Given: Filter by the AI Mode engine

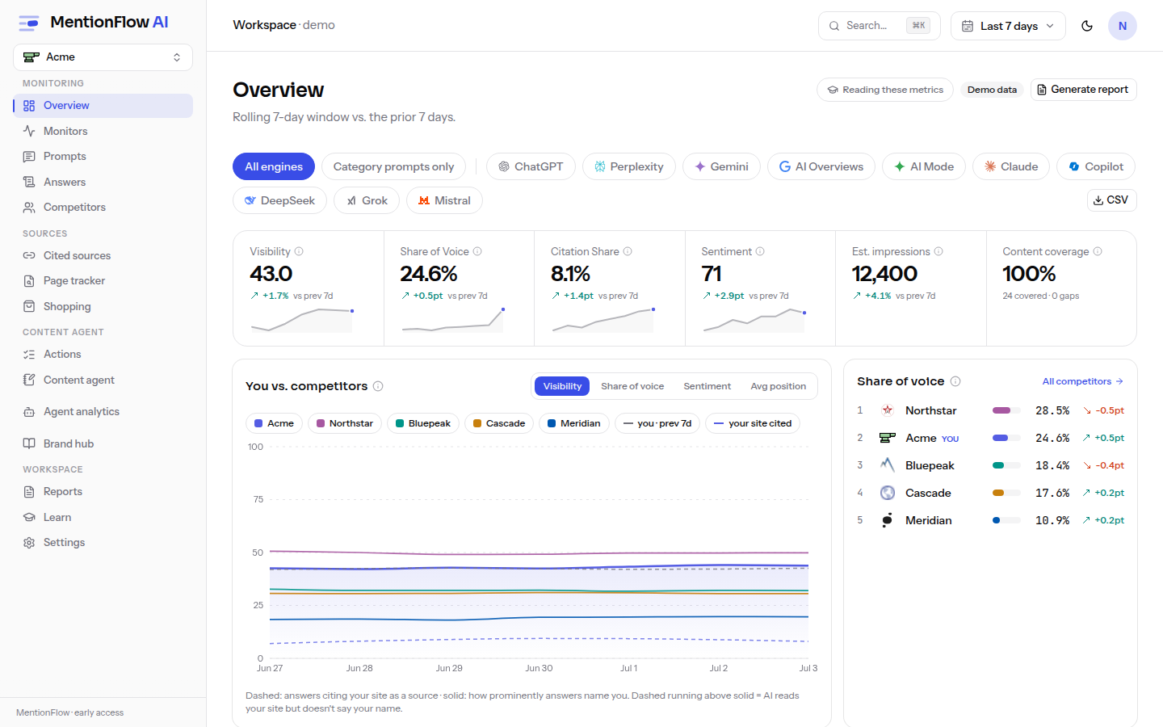Looking at the screenshot, I should (924, 166).
